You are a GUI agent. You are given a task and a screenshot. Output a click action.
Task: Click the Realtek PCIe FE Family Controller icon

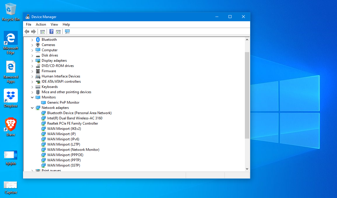pyautogui.click(x=43, y=123)
